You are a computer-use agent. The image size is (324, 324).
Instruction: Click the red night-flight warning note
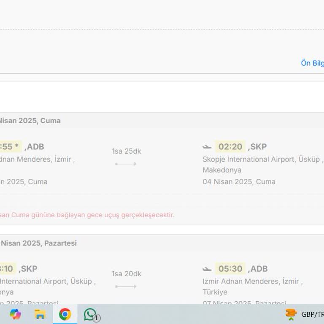87,215
